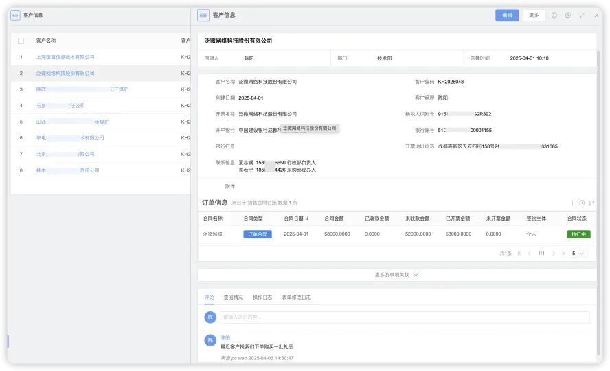This screenshot has height=371, width=610.
Task: Click the 合同金额 column header
Action: (x=334, y=218)
